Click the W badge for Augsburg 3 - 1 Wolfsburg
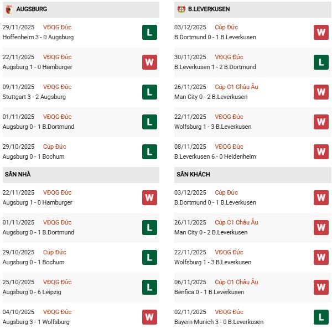332x329 pixels. pos(149,317)
